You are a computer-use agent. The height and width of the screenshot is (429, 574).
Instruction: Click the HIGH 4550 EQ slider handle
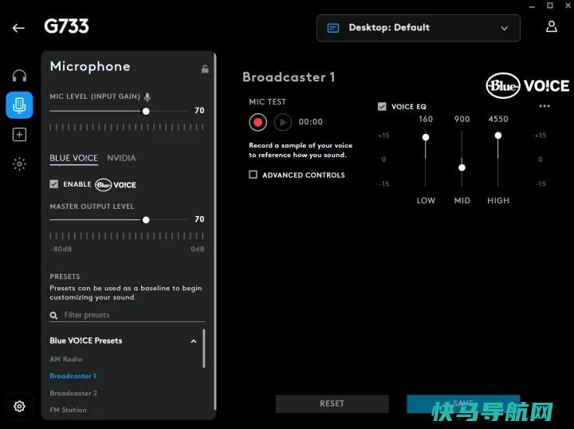(497, 136)
